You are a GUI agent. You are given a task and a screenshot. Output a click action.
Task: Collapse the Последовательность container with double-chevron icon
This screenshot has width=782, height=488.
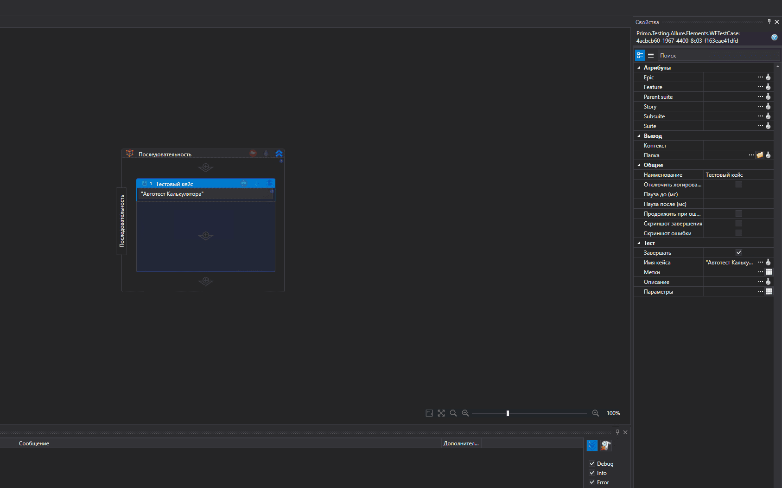(279, 154)
